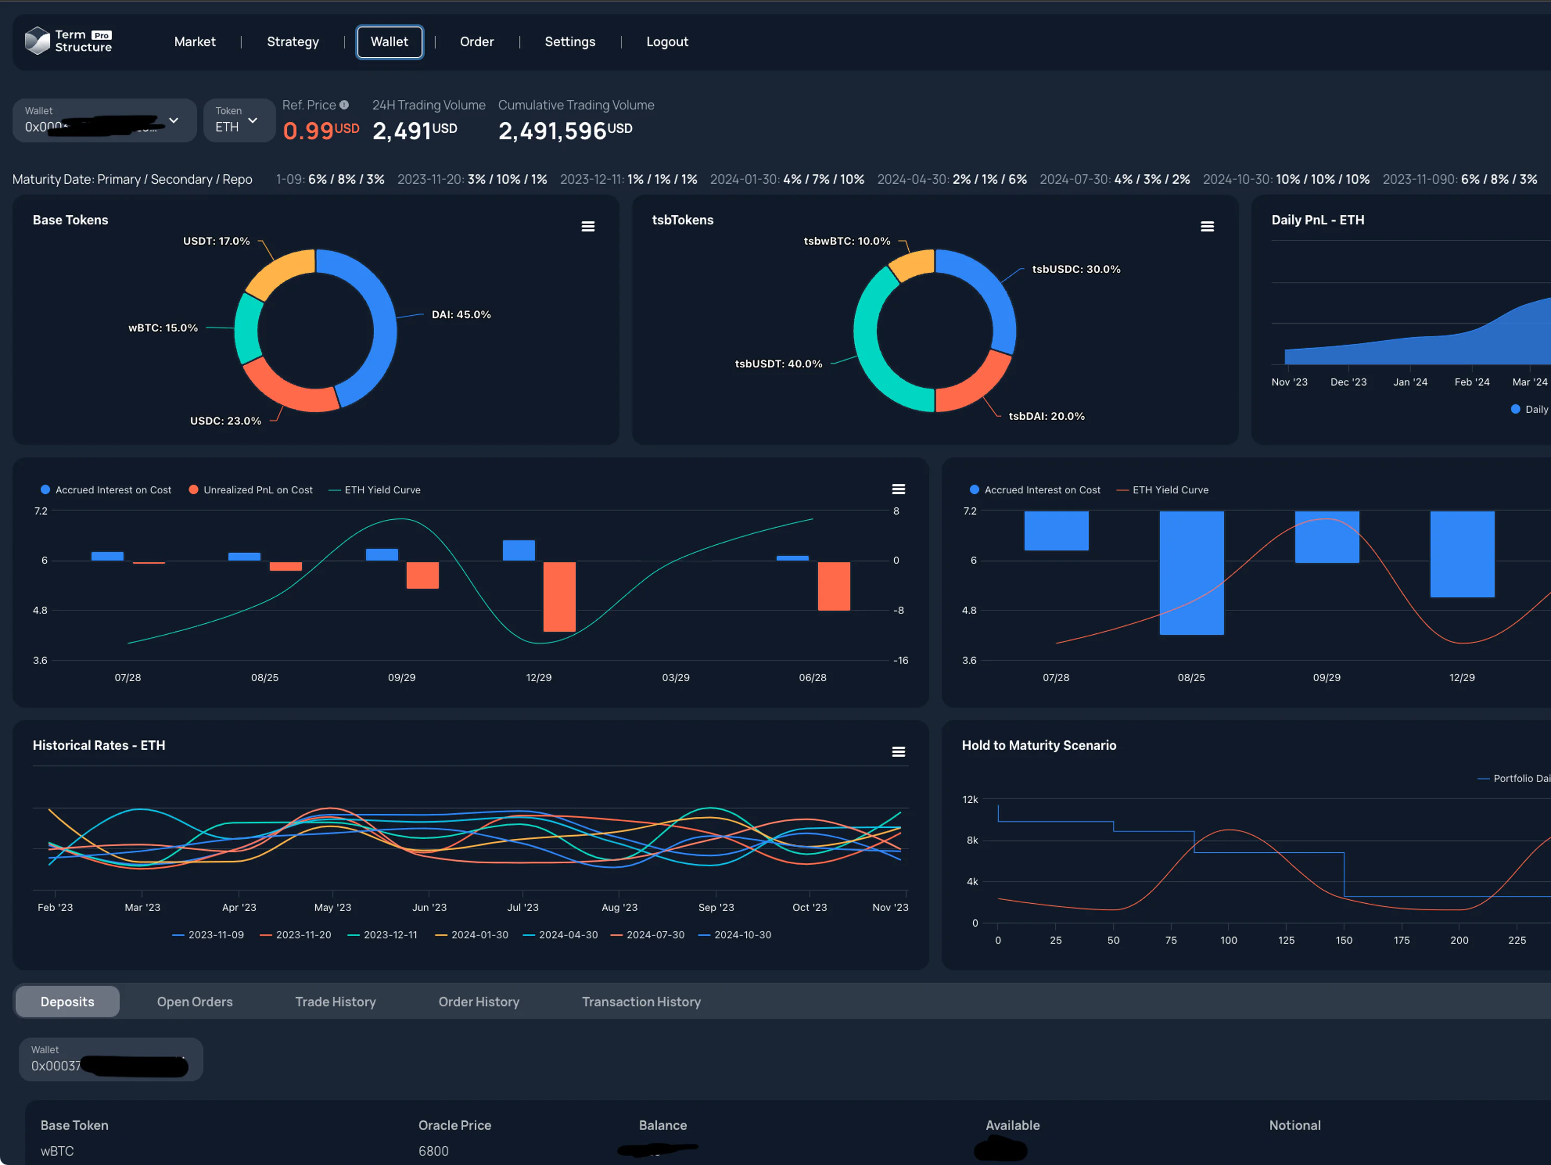Viewport: 1551px width, 1165px height.
Task: Open the Transaction History tab
Action: pyautogui.click(x=641, y=1002)
